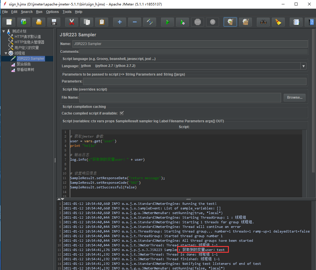Screen dimensions: 316x270
Task: Click the green Start test button
Action: tap(167, 22)
